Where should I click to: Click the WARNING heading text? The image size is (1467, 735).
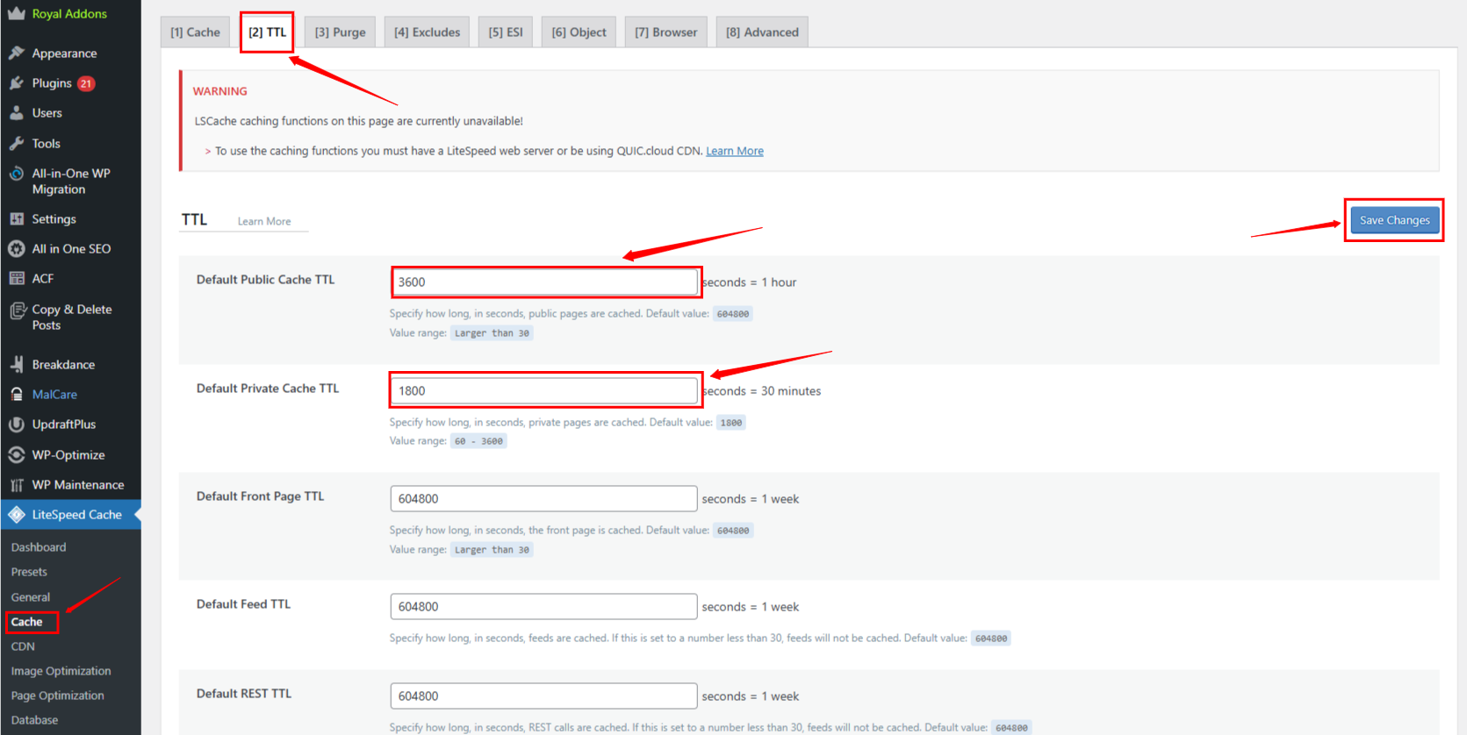click(219, 91)
